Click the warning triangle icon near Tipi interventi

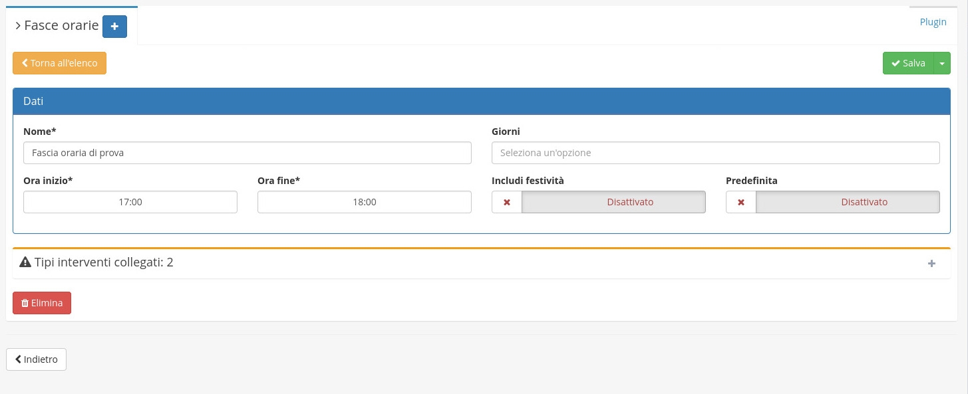(x=25, y=262)
